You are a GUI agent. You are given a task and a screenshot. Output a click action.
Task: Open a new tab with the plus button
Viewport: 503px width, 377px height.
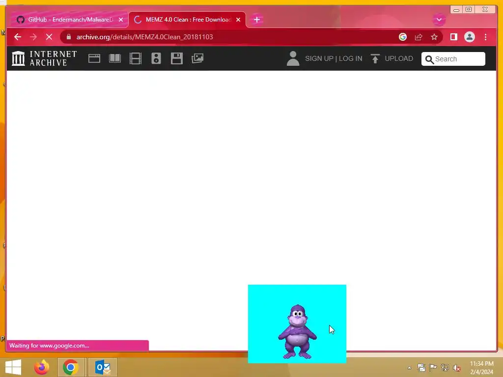(256, 20)
